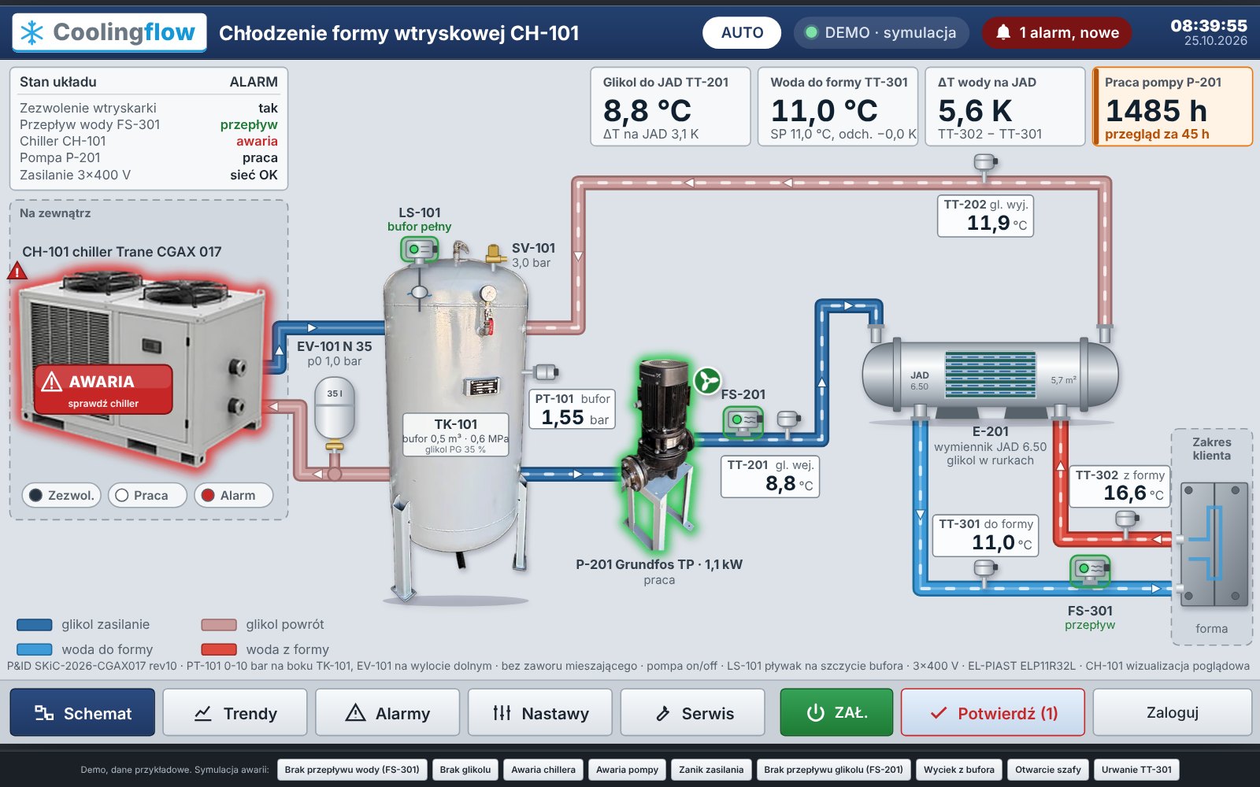The width and height of the screenshot is (1260, 787).
Task: Click the red warning triangle on chiller CH-101
Action: pyautogui.click(x=17, y=272)
